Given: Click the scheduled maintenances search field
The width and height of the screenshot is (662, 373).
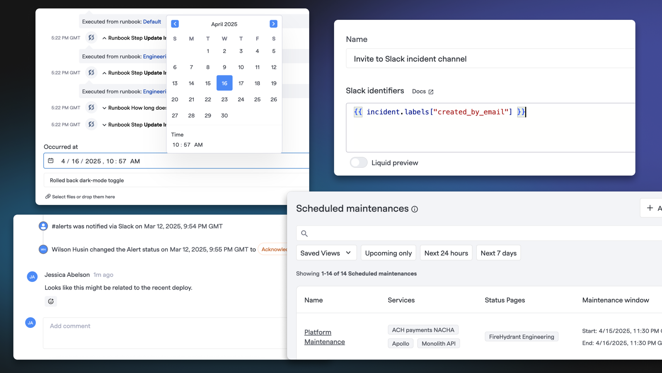Looking at the screenshot, I should 479,233.
